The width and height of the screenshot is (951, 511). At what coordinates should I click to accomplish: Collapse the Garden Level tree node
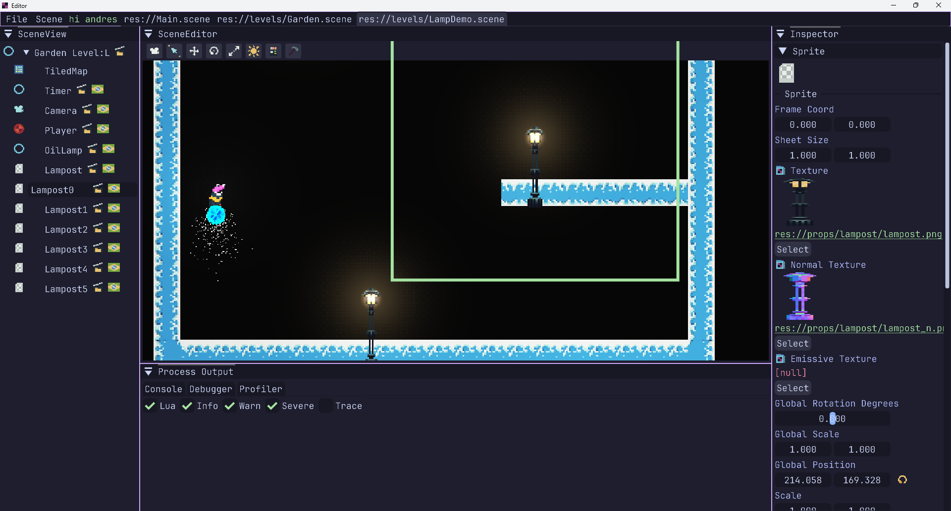(26, 52)
